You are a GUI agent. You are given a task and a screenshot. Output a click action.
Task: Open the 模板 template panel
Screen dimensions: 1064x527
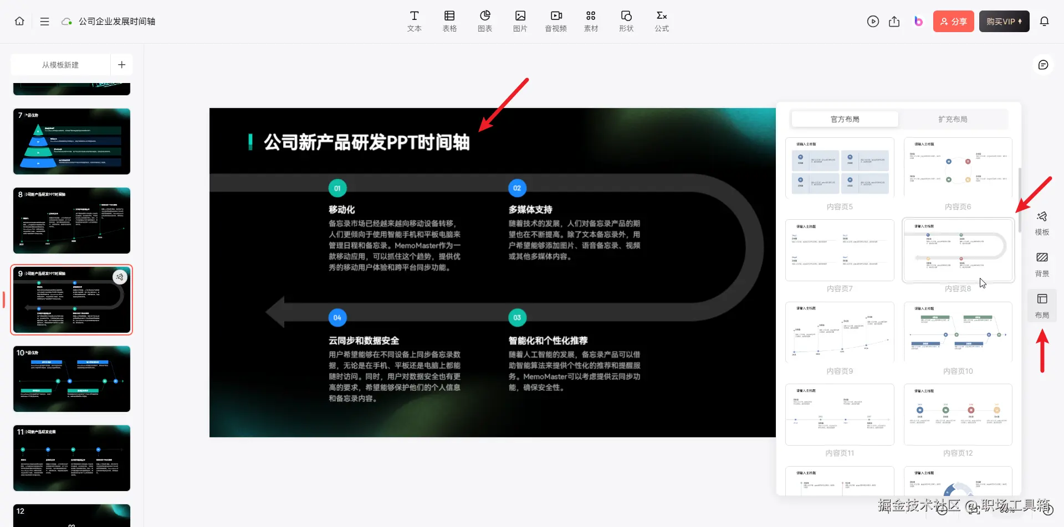coord(1042,223)
